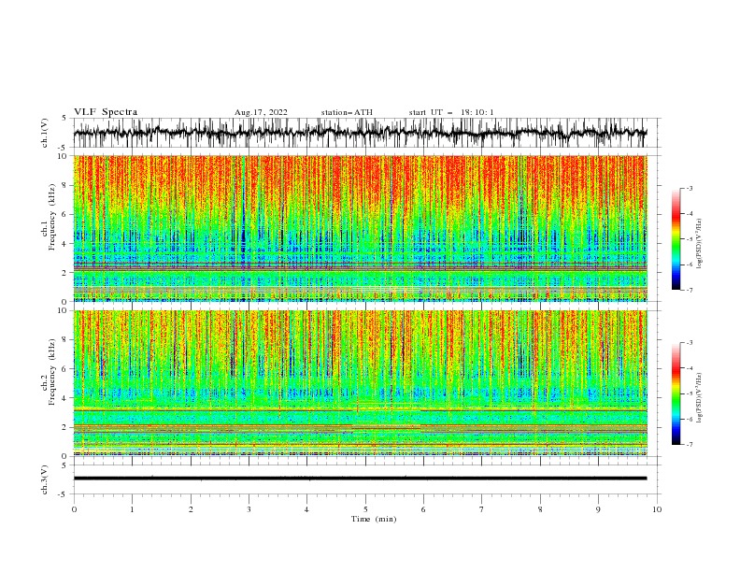Click the ch.3 voltage waveform trace
The height and width of the screenshot is (572, 740).
(360, 479)
